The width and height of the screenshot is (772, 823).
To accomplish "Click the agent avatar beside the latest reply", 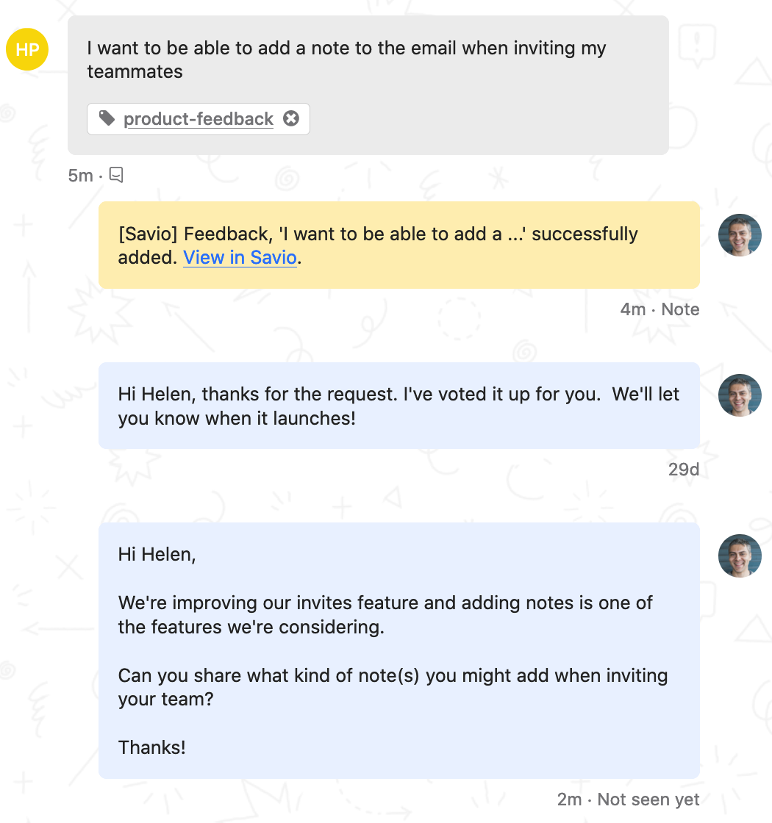I will [x=740, y=556].
